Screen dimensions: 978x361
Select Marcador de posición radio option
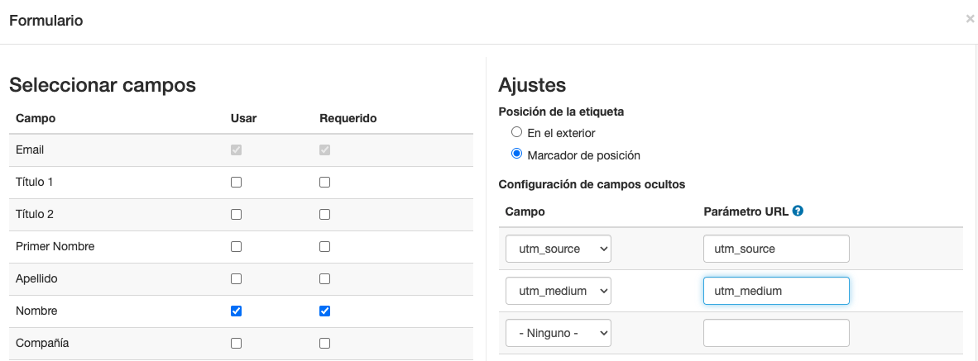(517, 154)
